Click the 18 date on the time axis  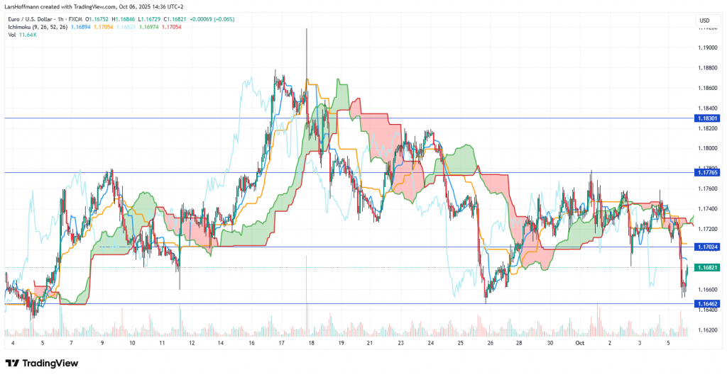pyautogui.click(x=312, y=343)
